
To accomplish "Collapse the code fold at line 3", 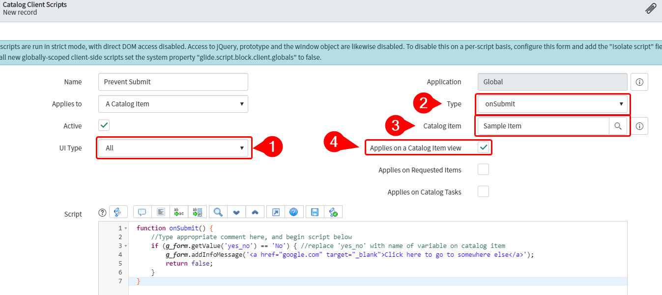I will point(126,246).
